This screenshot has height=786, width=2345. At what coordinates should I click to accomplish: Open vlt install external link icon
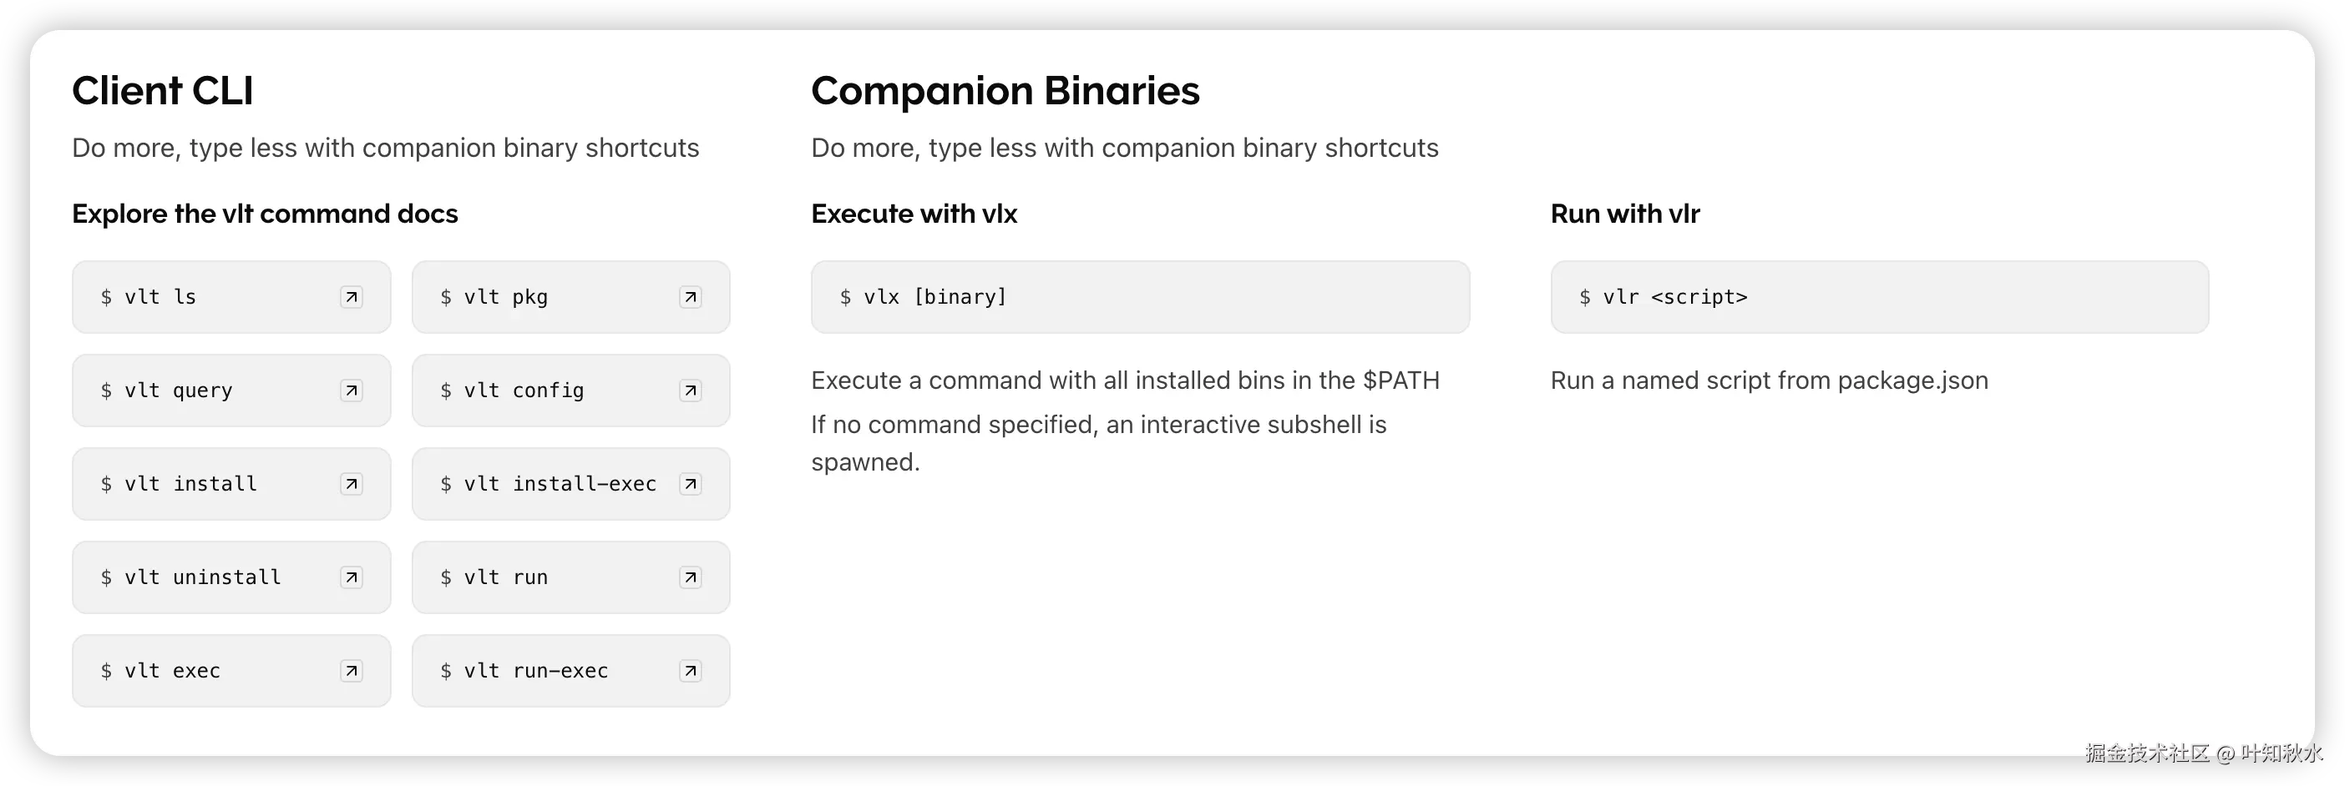pos(352,484)
